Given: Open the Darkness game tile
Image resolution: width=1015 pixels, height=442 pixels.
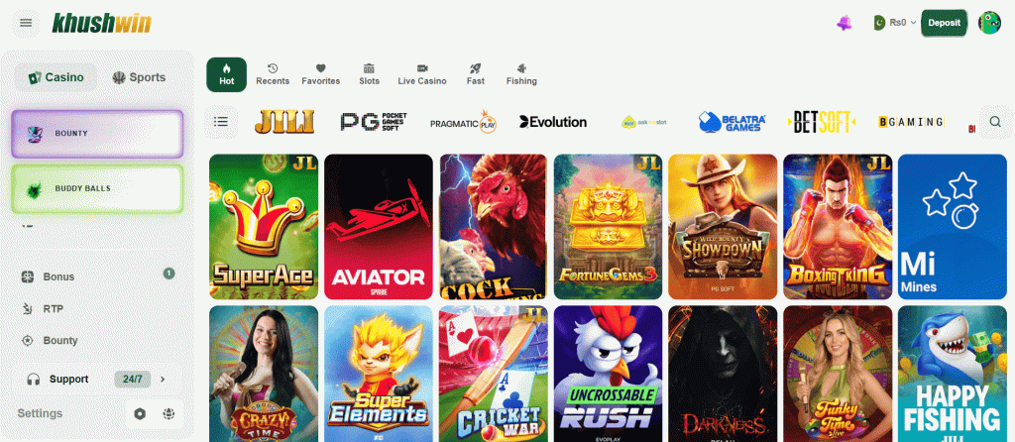Looking at the screenshot, I should pyautogui.click(x=723, y=374).
